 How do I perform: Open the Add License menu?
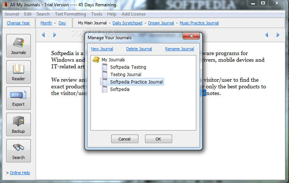pyautogui.click(x=134, y=14)
